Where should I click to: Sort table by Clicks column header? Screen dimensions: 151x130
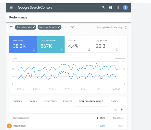coord(102,118)
